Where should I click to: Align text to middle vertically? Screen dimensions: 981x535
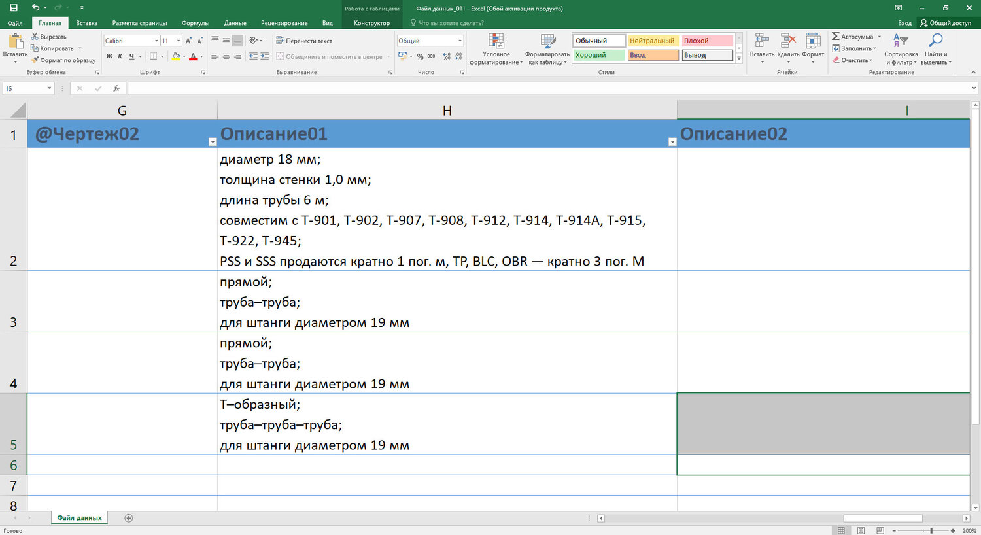(x=226, y=41)
